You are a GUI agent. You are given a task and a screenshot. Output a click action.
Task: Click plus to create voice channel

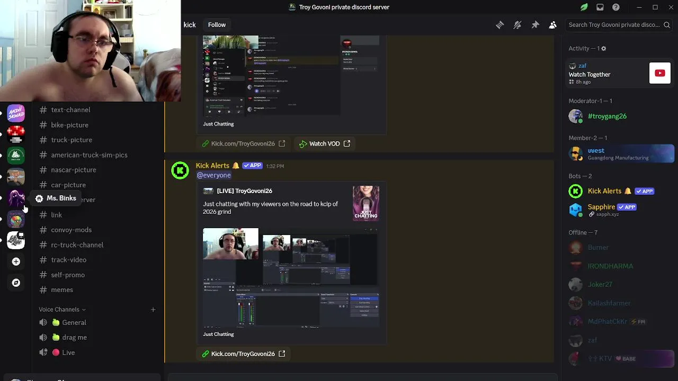point(153,310)
